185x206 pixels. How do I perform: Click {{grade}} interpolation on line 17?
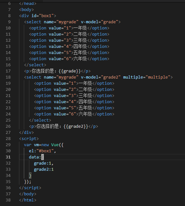70,71
